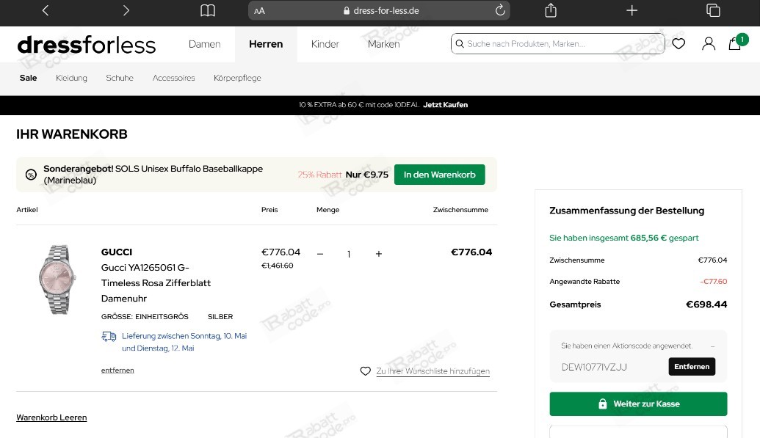Open the Damen category tab

click(x=205, y=44)
